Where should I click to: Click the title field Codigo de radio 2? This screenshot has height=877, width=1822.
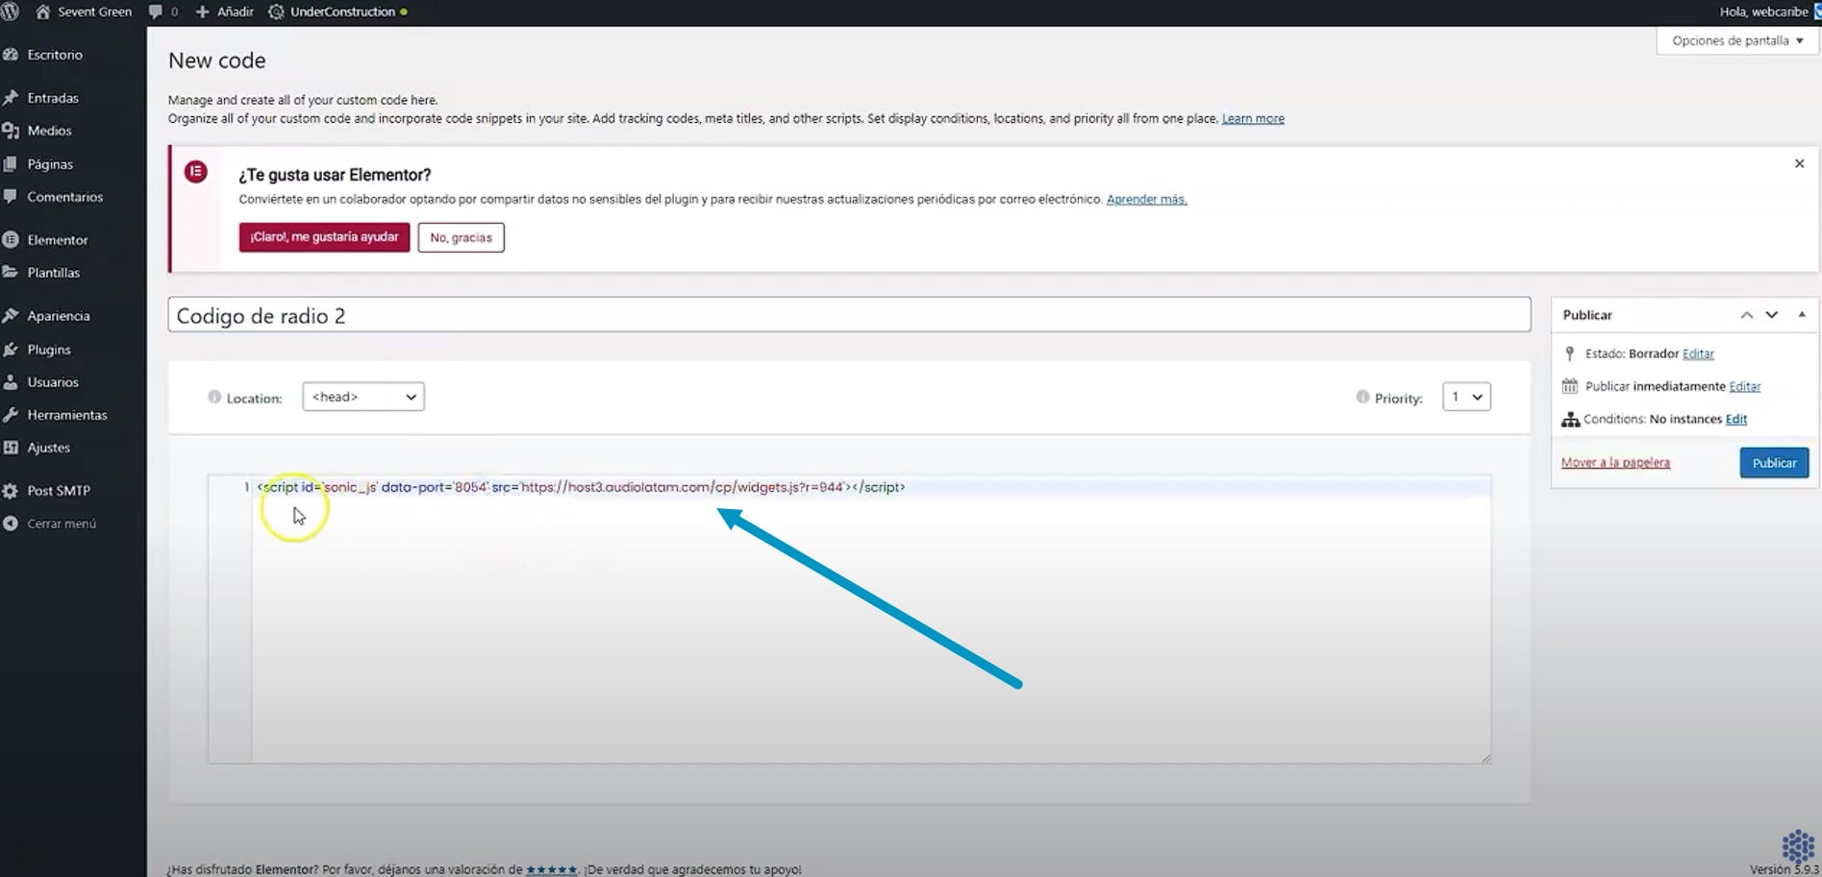coord(849,315)
